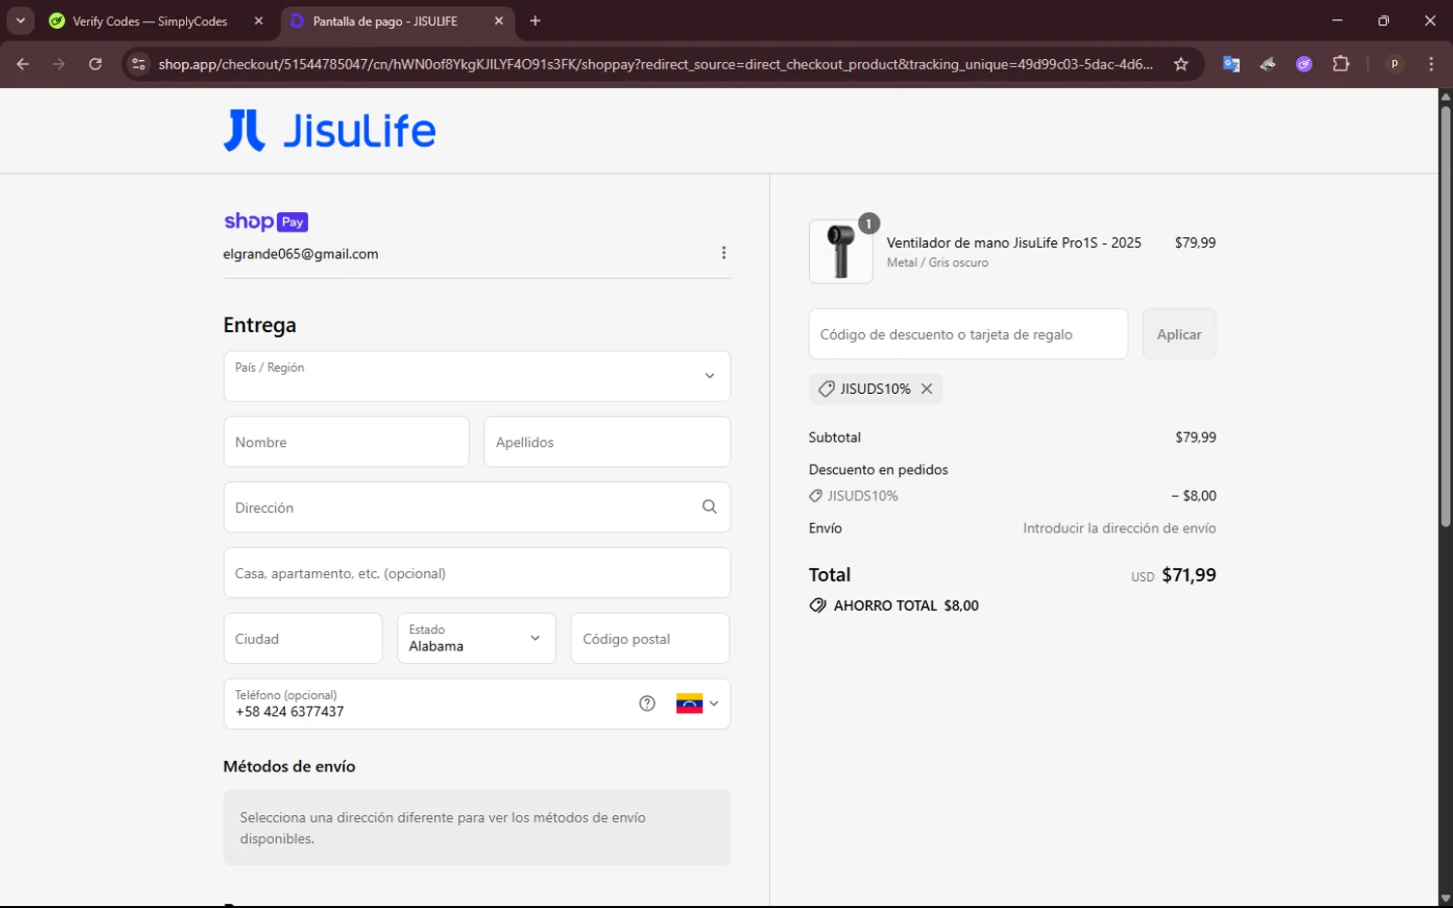
Task: Focus the Casa, apartamento field
Action: (477, 573)
